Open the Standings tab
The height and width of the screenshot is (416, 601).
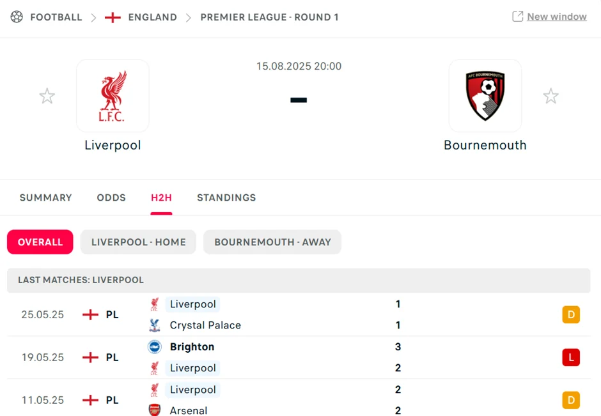[x=226, y=198]
